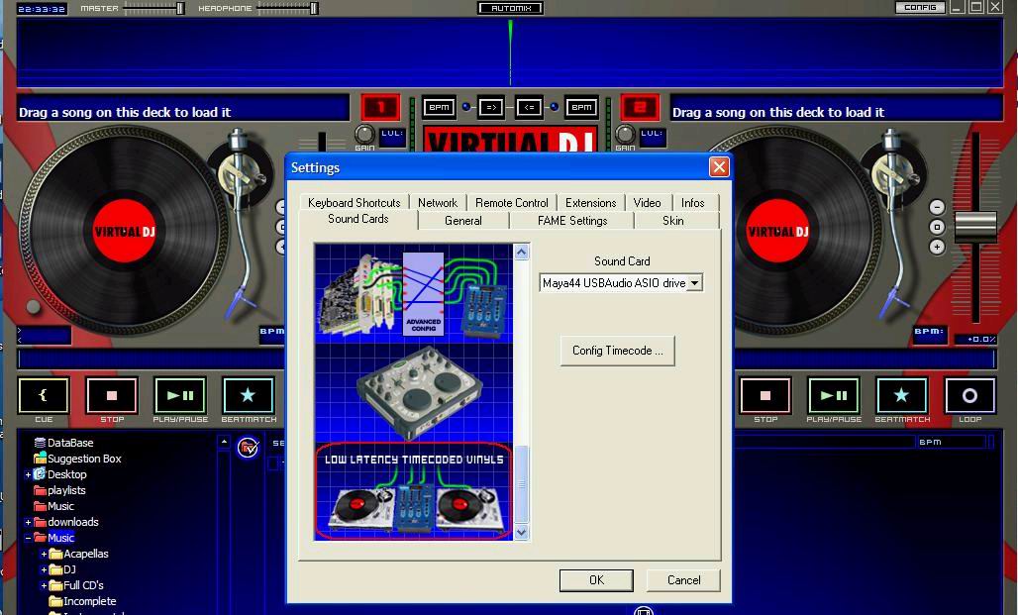The height and width of the screenshot is (615, 1018).
Task: Click the right deck pitch reset circle button
Action: tap(937, 227)
